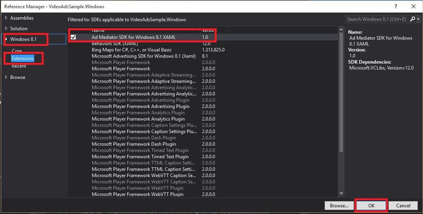This screenshot has height=214, width=423.
Task: Select the white Microsoft Player Framework Dash Plugin row
Action: tap(202, 144)
